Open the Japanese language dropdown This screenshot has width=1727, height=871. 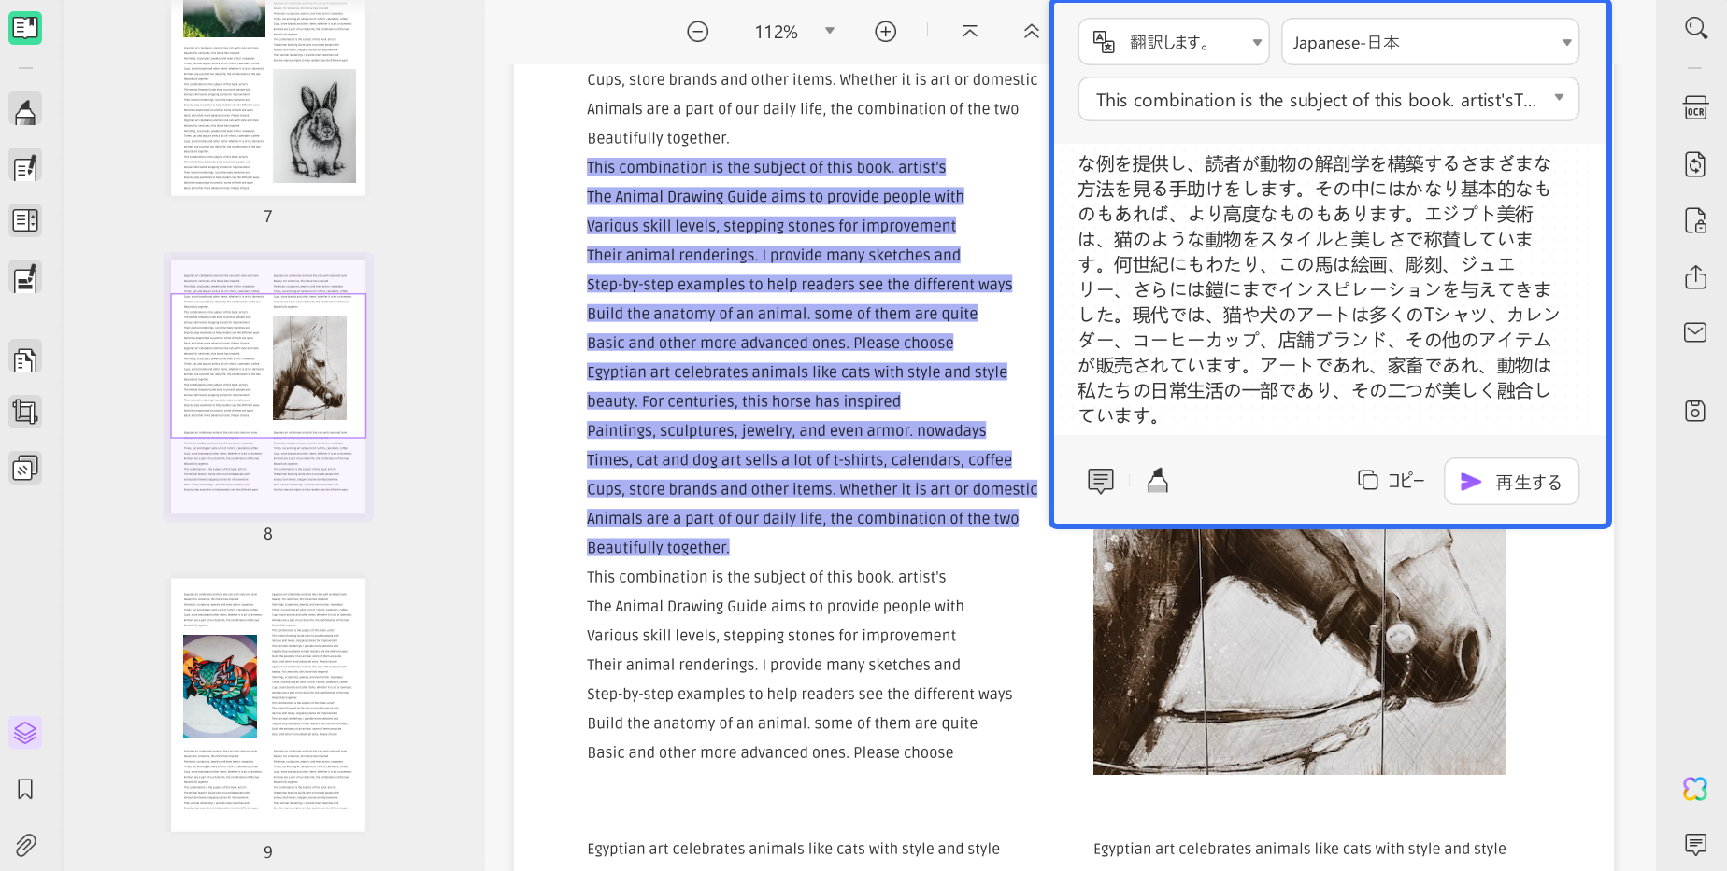[1430, 42]
